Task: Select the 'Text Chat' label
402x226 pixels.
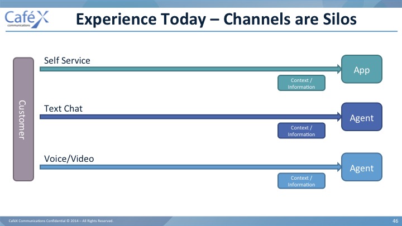Action: (x=63, y=108)
